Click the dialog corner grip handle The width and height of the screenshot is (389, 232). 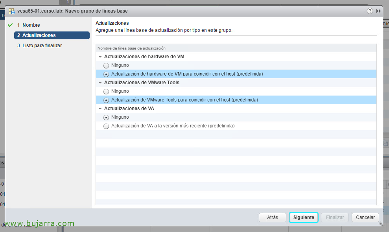point(380,223)
